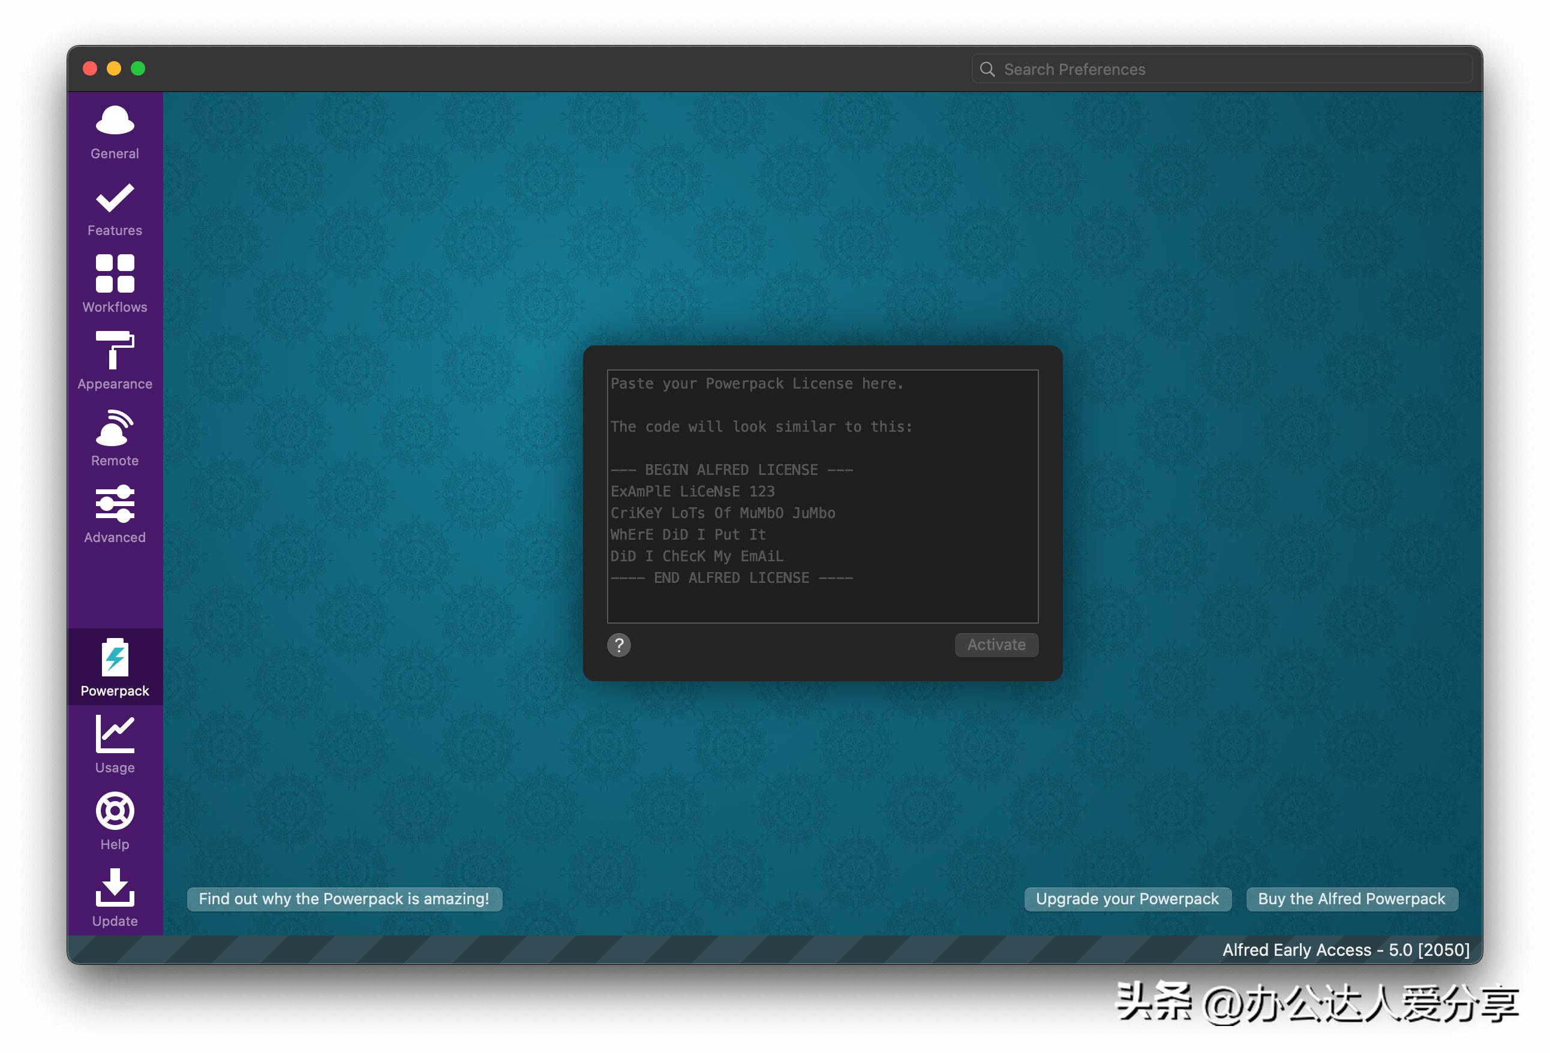Click Buy the Alfred Powerpack button

(1351, 898)
